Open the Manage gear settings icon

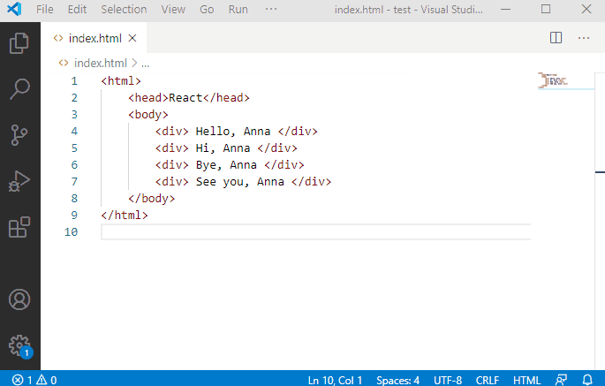coord(20,346)
